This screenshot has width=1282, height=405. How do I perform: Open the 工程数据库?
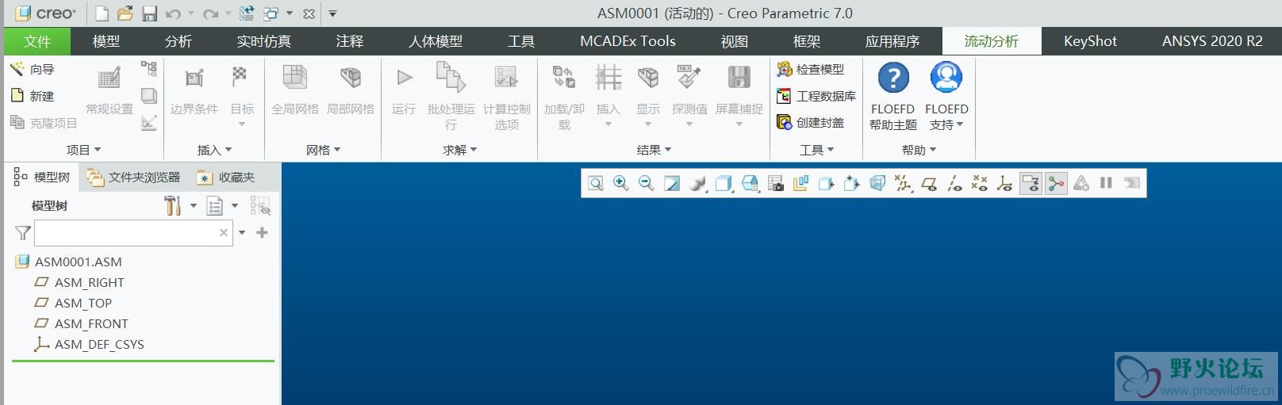pos(816,96)
